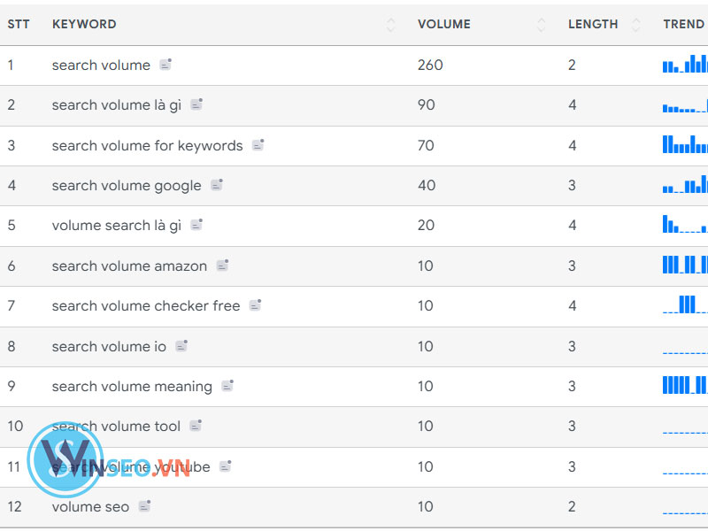Copy the keyword "search volume là gì"

tap(195, 104)
